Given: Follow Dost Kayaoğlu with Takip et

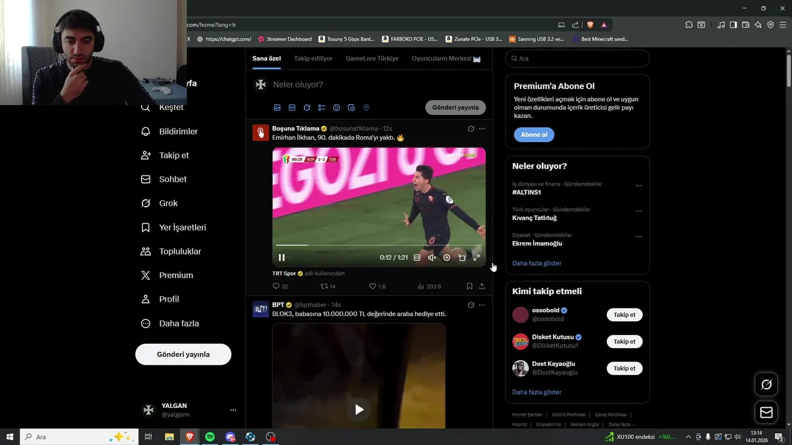Looking at the screenshot, I should 624,368.
